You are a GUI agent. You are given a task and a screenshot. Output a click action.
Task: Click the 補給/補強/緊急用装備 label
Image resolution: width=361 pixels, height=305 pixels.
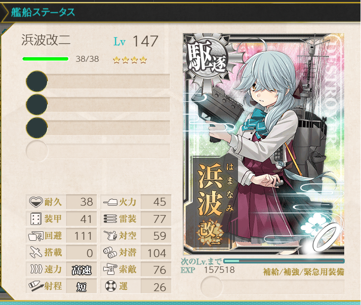click(303, 272)
